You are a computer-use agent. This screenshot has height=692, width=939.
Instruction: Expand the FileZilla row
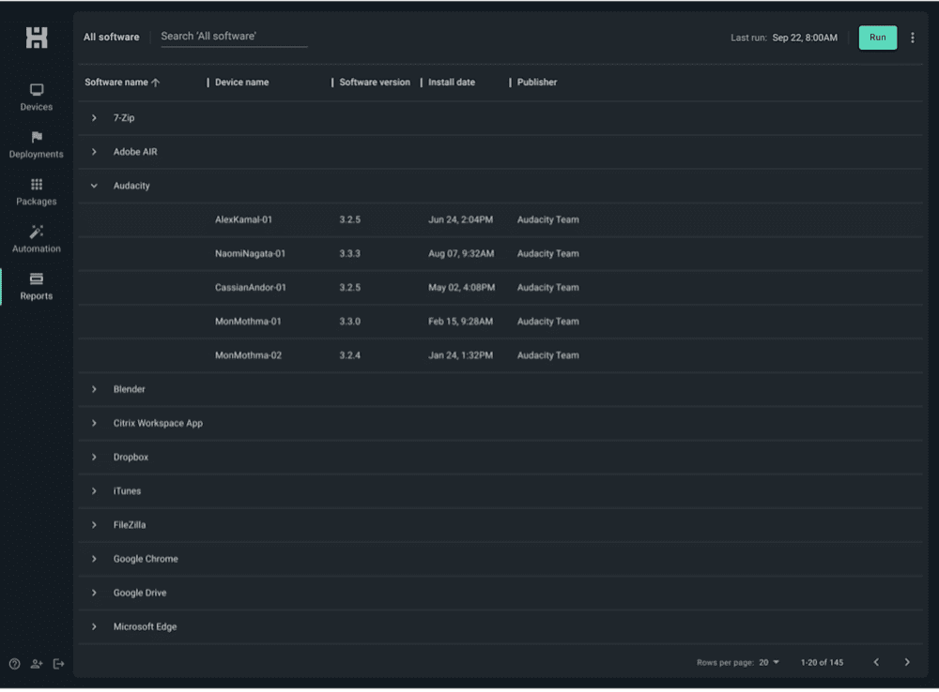[x=94, y=525]
